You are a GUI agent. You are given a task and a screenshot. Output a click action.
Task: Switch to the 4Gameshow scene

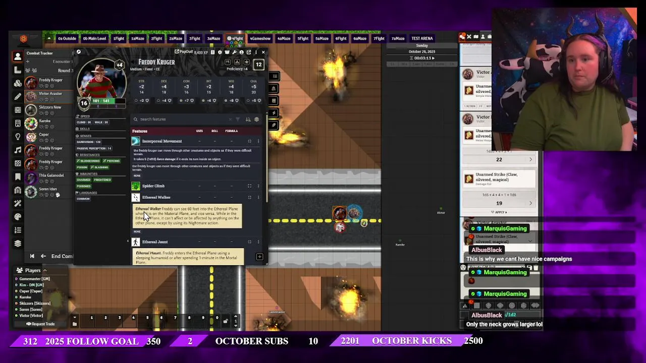point(260,38)
